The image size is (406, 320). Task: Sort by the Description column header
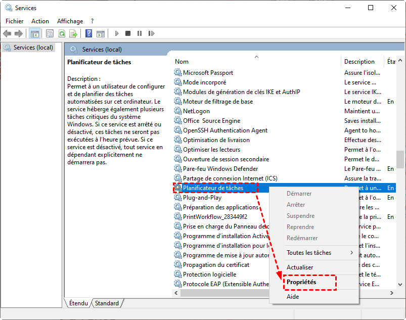coord(359,62)
